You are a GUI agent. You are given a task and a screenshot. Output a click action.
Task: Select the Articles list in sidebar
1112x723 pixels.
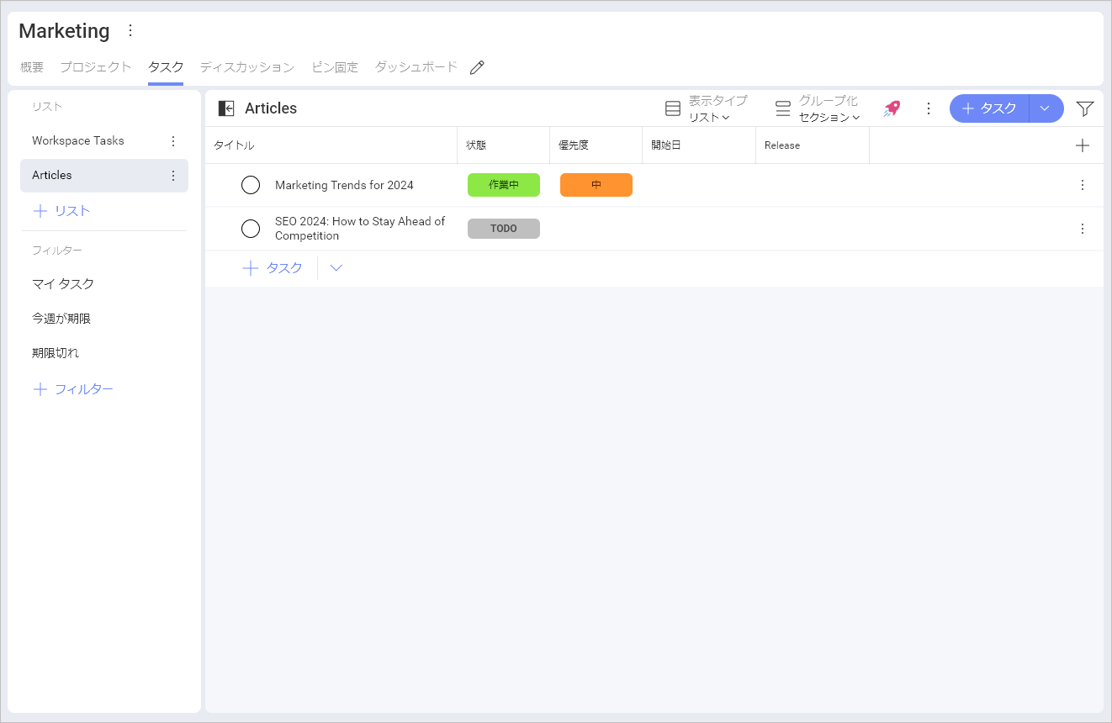[104, 176]
